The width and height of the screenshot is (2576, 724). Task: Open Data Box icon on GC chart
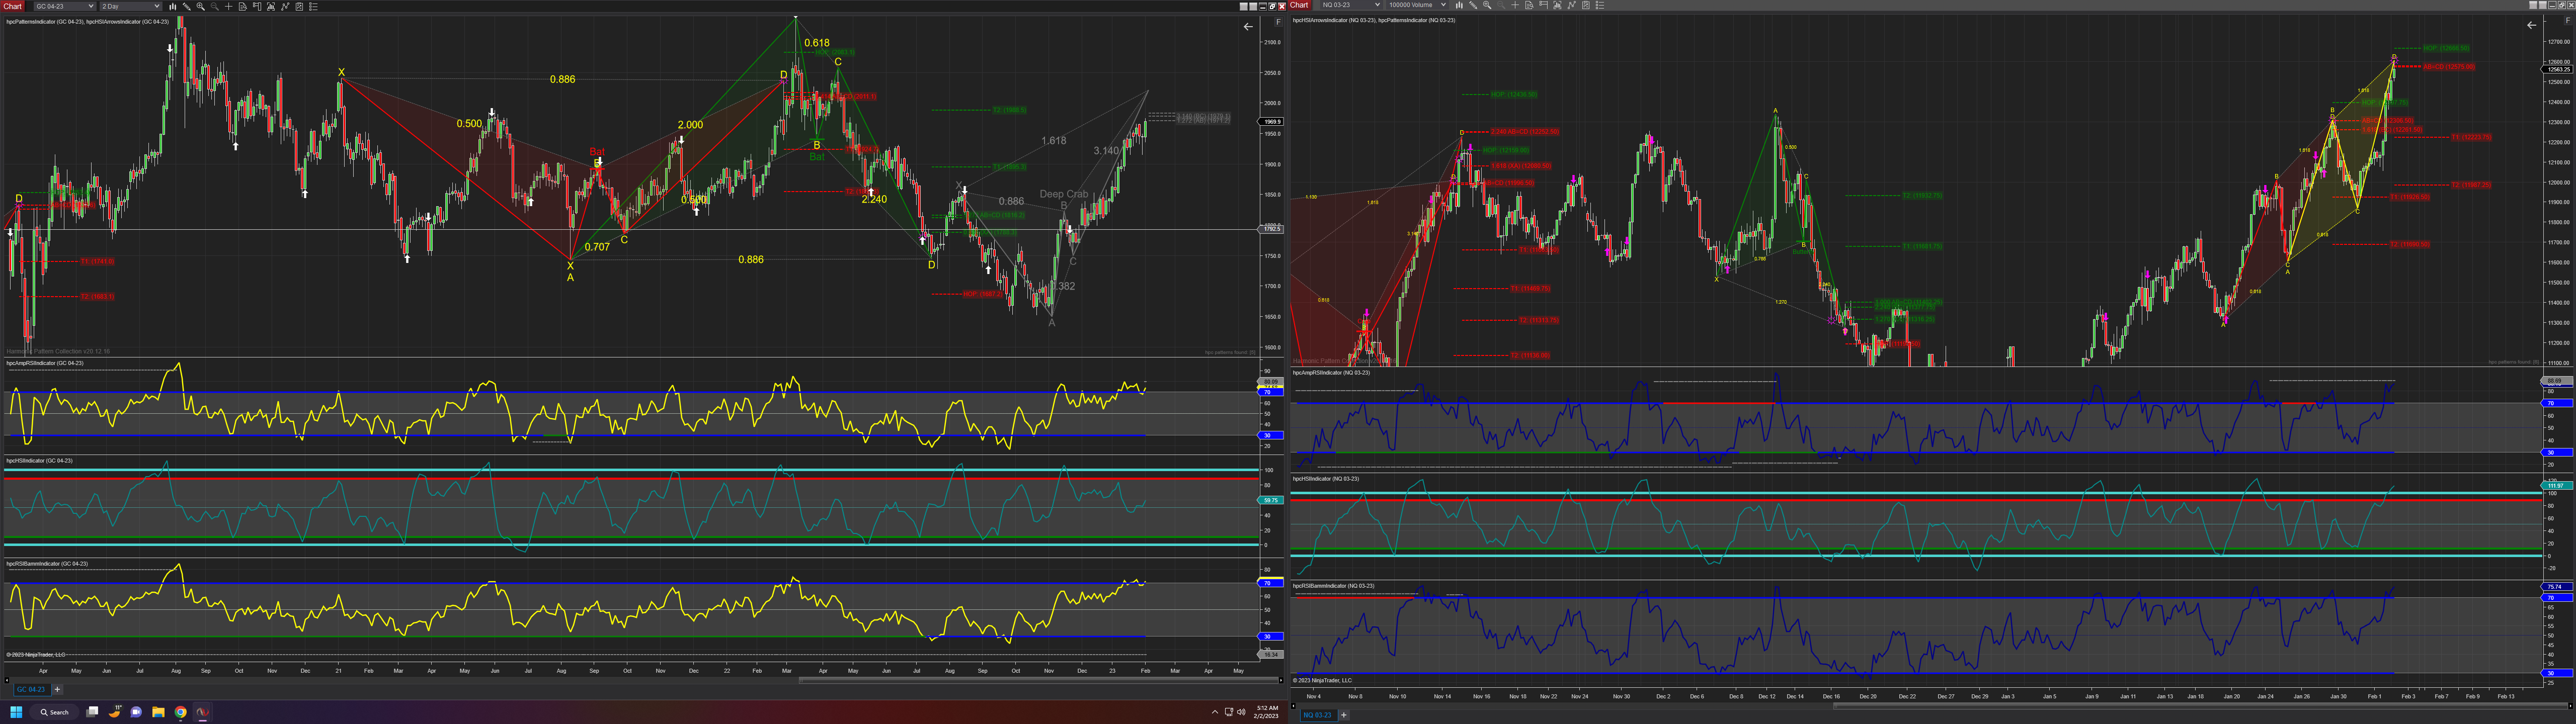(243, 6)
